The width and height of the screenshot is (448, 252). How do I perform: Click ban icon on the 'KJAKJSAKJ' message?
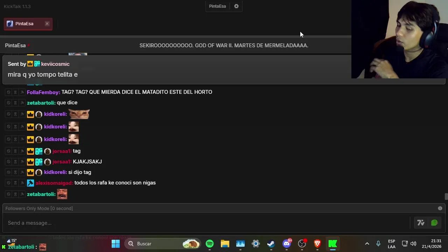[x=8, y=162]
